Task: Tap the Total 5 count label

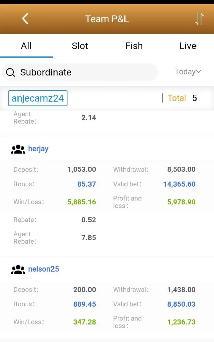Action: pyautogui.click(x=182, y=98)
